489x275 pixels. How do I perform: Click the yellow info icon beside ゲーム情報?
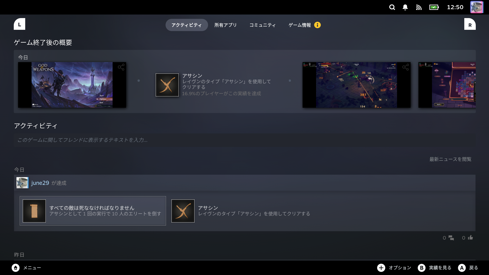pyautogui.click(x=317, y=25)
